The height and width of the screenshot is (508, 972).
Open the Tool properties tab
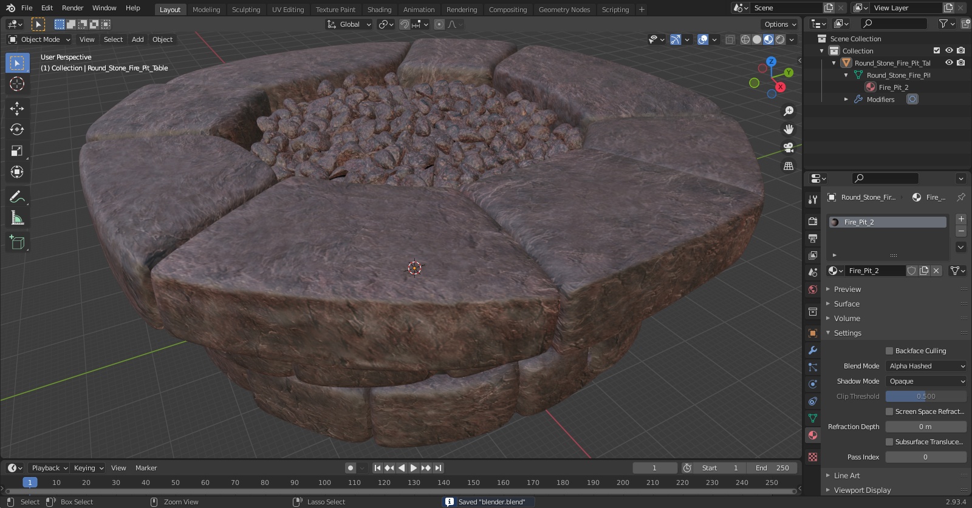point(812,199)
